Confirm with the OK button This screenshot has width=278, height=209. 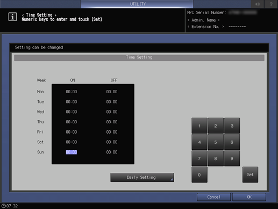point(249,197)
